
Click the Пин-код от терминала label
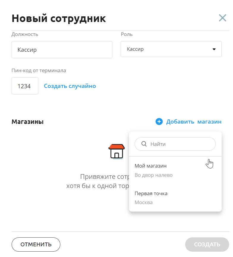39,70
